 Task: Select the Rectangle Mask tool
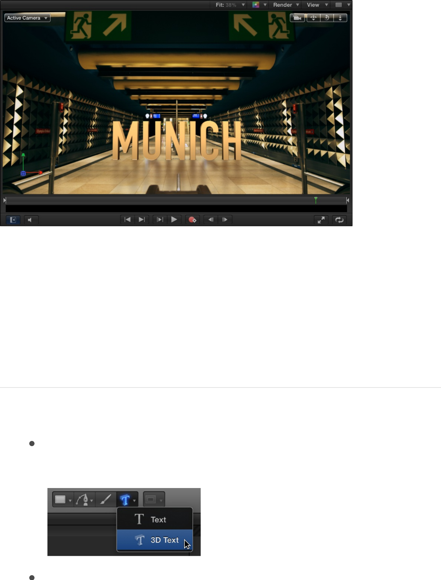(151, 500)
